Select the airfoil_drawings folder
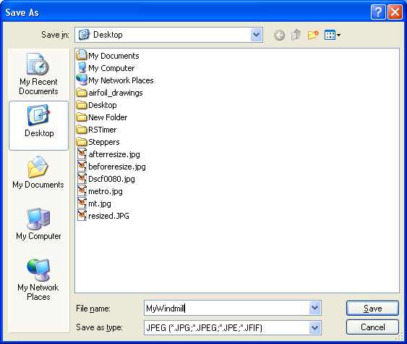 [x=110, y=93]
